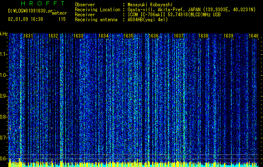Click the meteor count value 115
The width and height of the screenshot is (263, 167).
(62, 19)
